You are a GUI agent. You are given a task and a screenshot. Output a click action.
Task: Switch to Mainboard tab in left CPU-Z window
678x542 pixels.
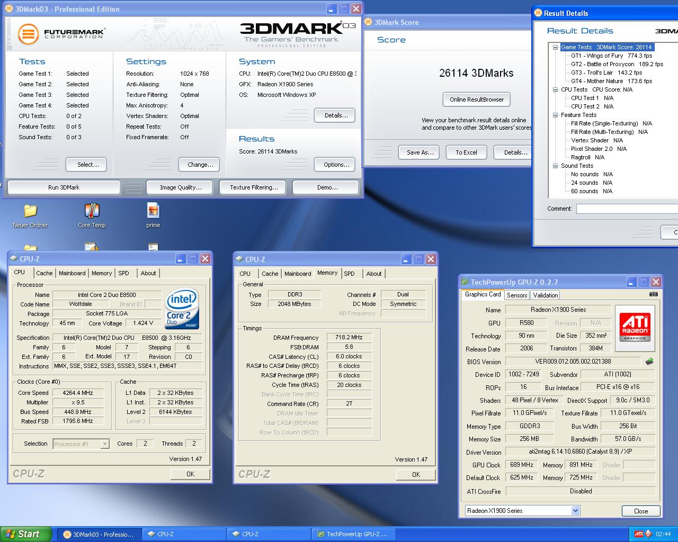[72, 273]
